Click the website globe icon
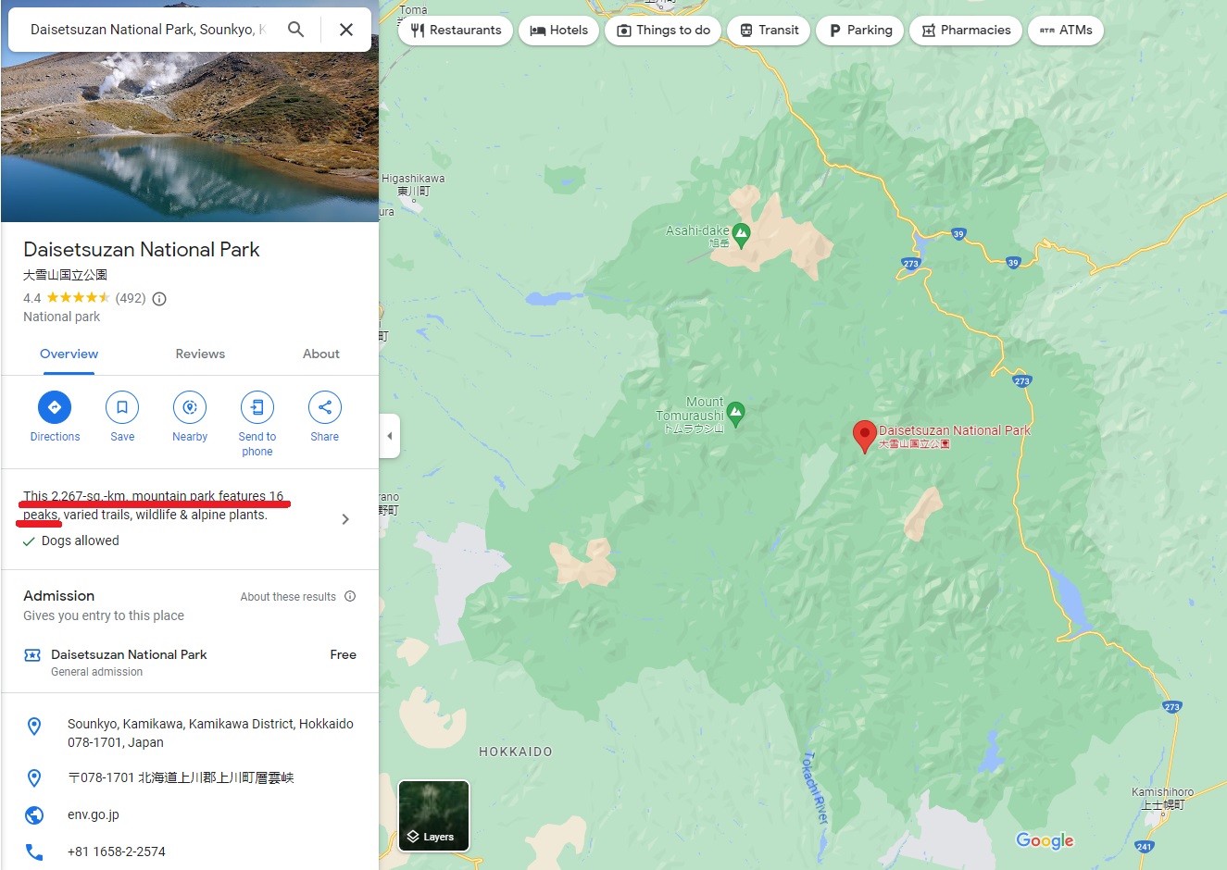The height and width of the screenshot is (870, 1227). click(34, 814)
